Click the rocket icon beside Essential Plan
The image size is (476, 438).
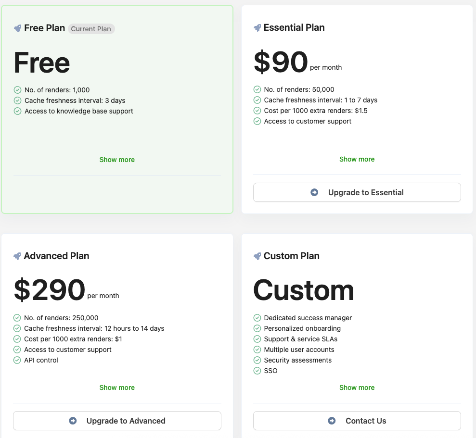tap(257, 27)
